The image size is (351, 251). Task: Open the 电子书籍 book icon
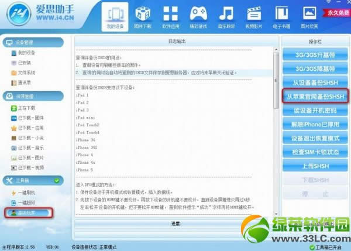click(281, 17)
